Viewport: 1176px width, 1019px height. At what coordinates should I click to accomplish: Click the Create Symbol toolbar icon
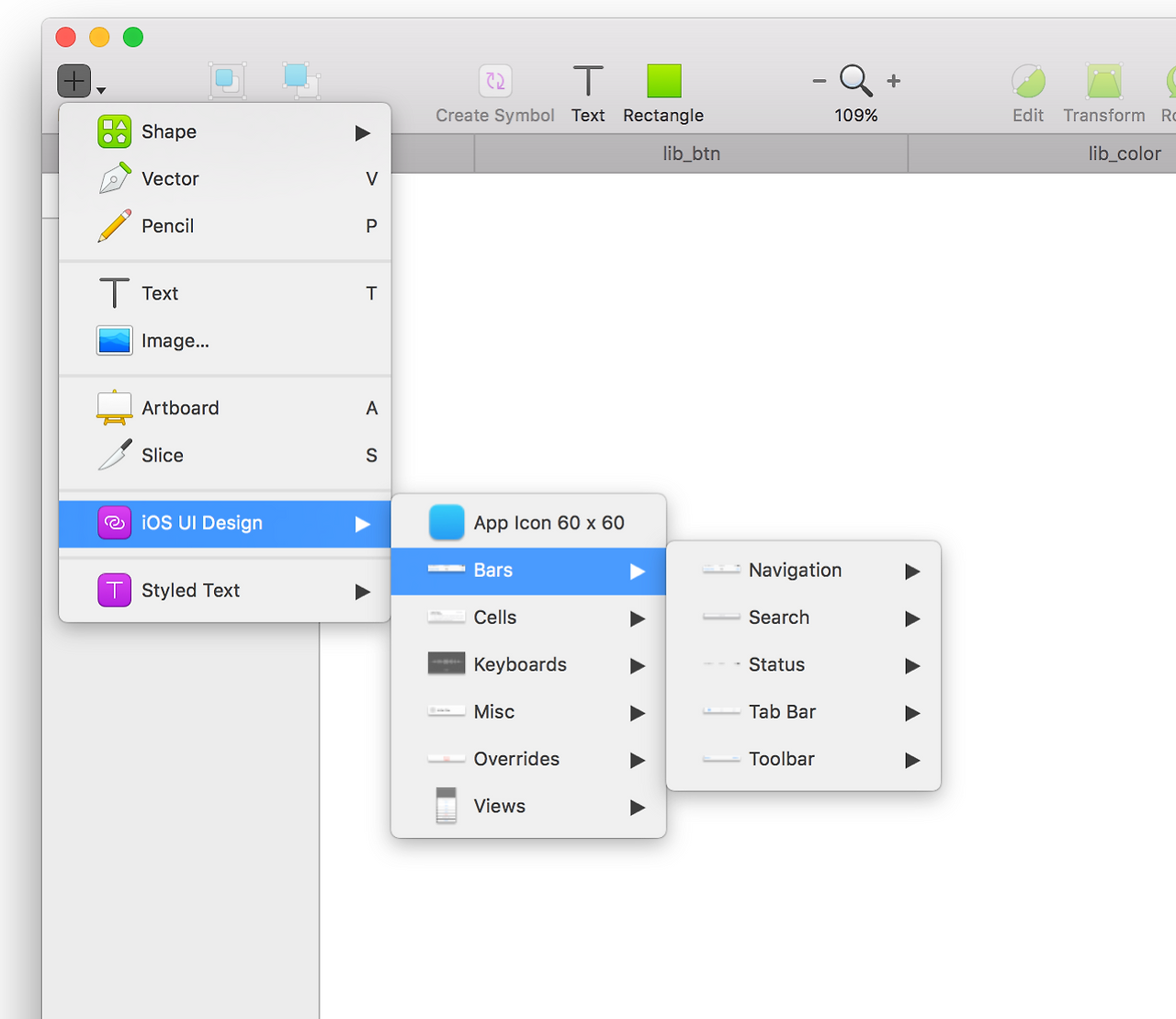495,81
